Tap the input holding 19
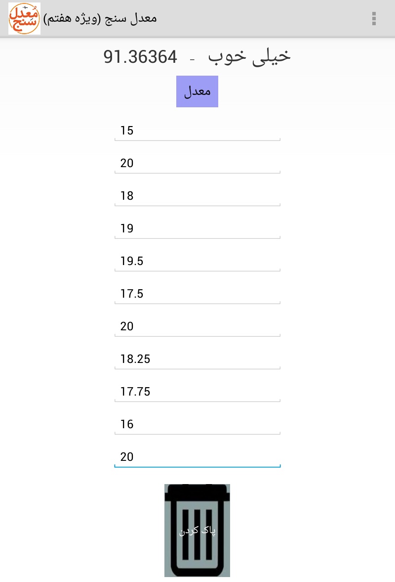Image resolution: width=395 pixels, height=582 pixels. point(197,228)
